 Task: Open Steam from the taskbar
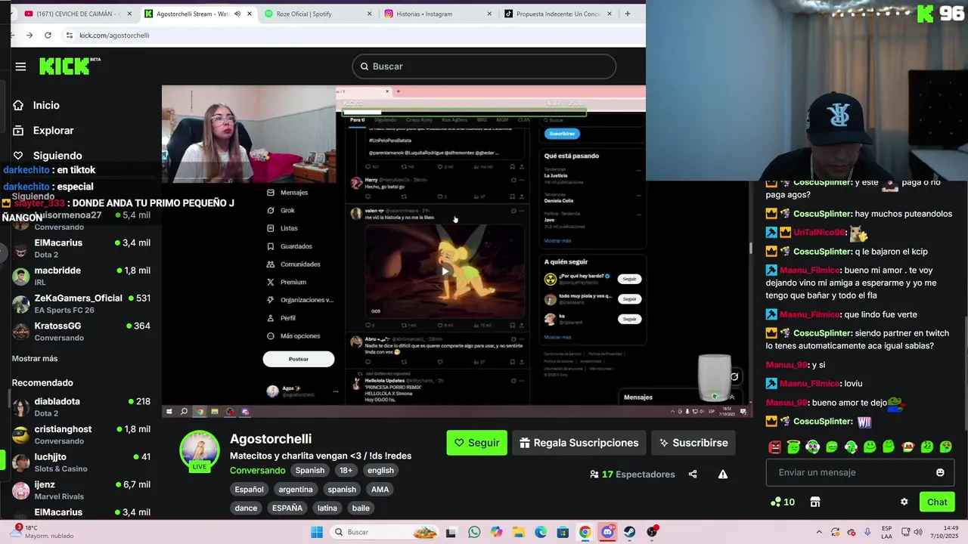click(629, 532)
